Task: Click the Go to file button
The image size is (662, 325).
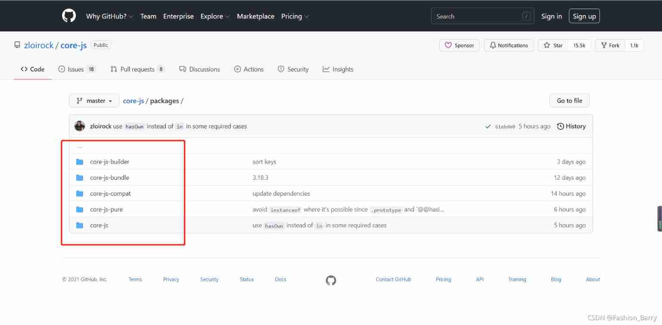Action: pos(569,100)
